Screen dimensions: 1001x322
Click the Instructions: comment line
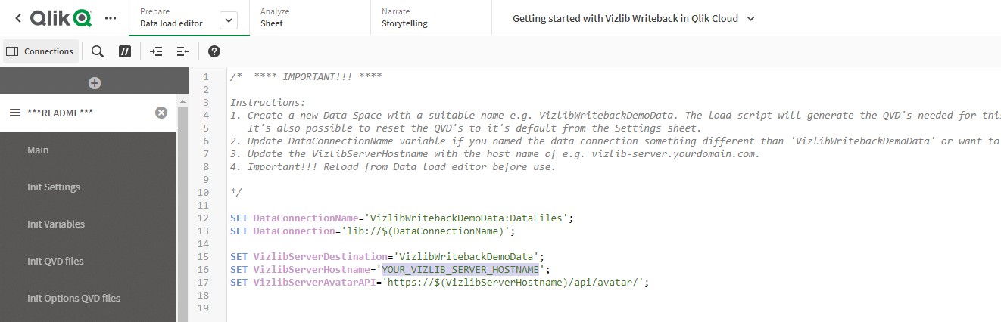coord(268,102)
